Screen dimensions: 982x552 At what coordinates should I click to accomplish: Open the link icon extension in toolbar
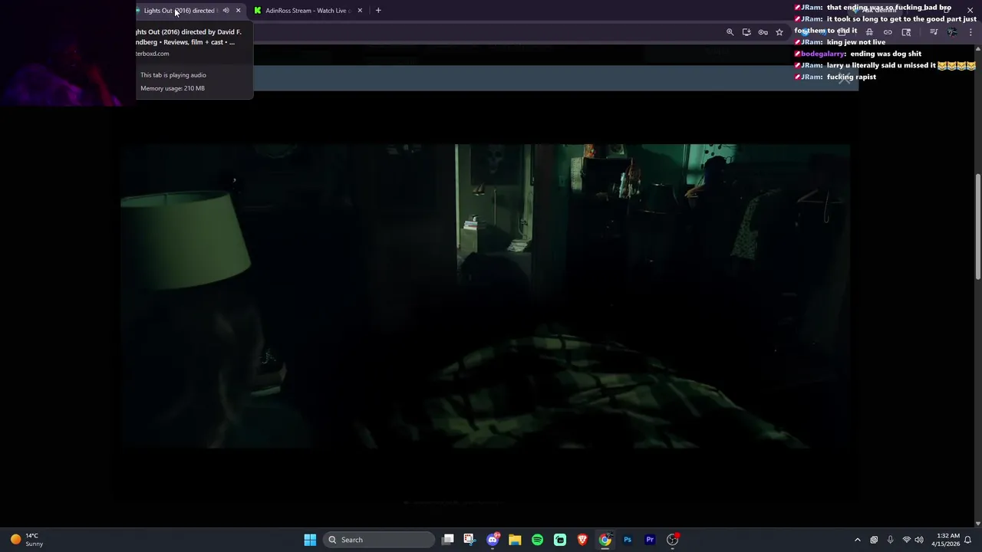pos(888,32)
